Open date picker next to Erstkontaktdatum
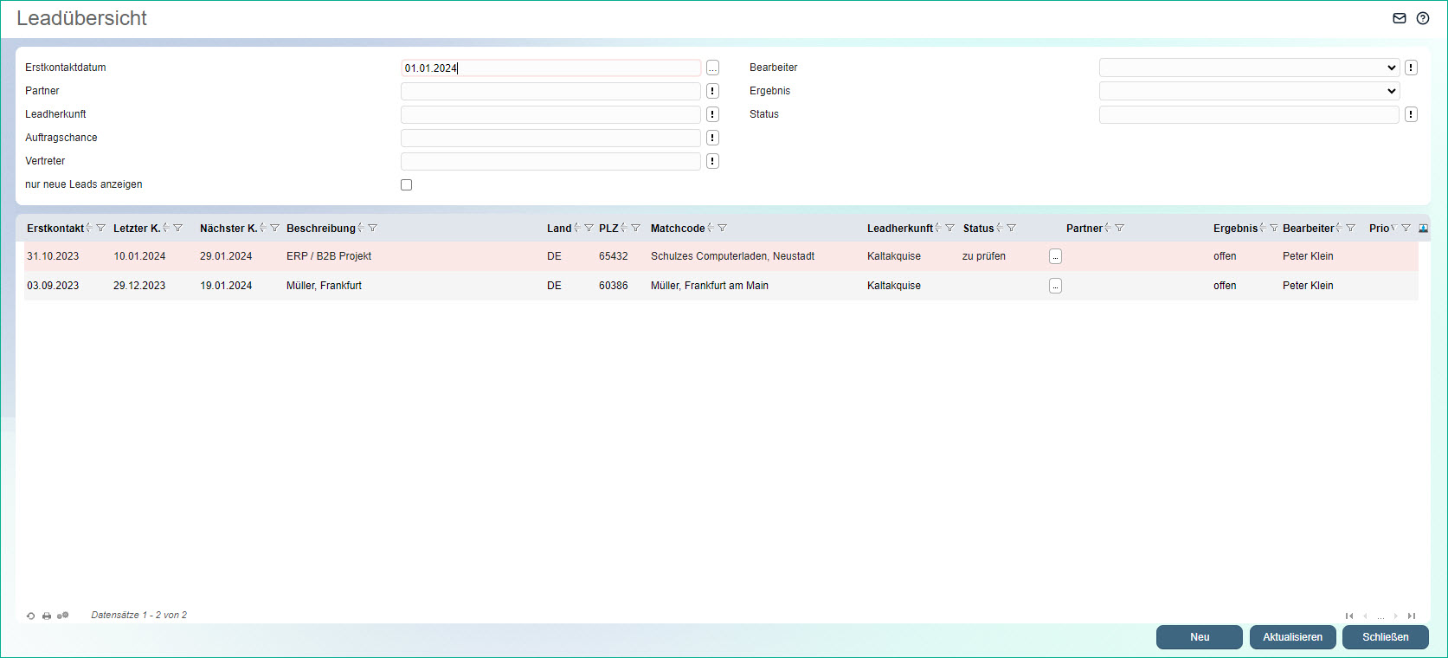 712,68
